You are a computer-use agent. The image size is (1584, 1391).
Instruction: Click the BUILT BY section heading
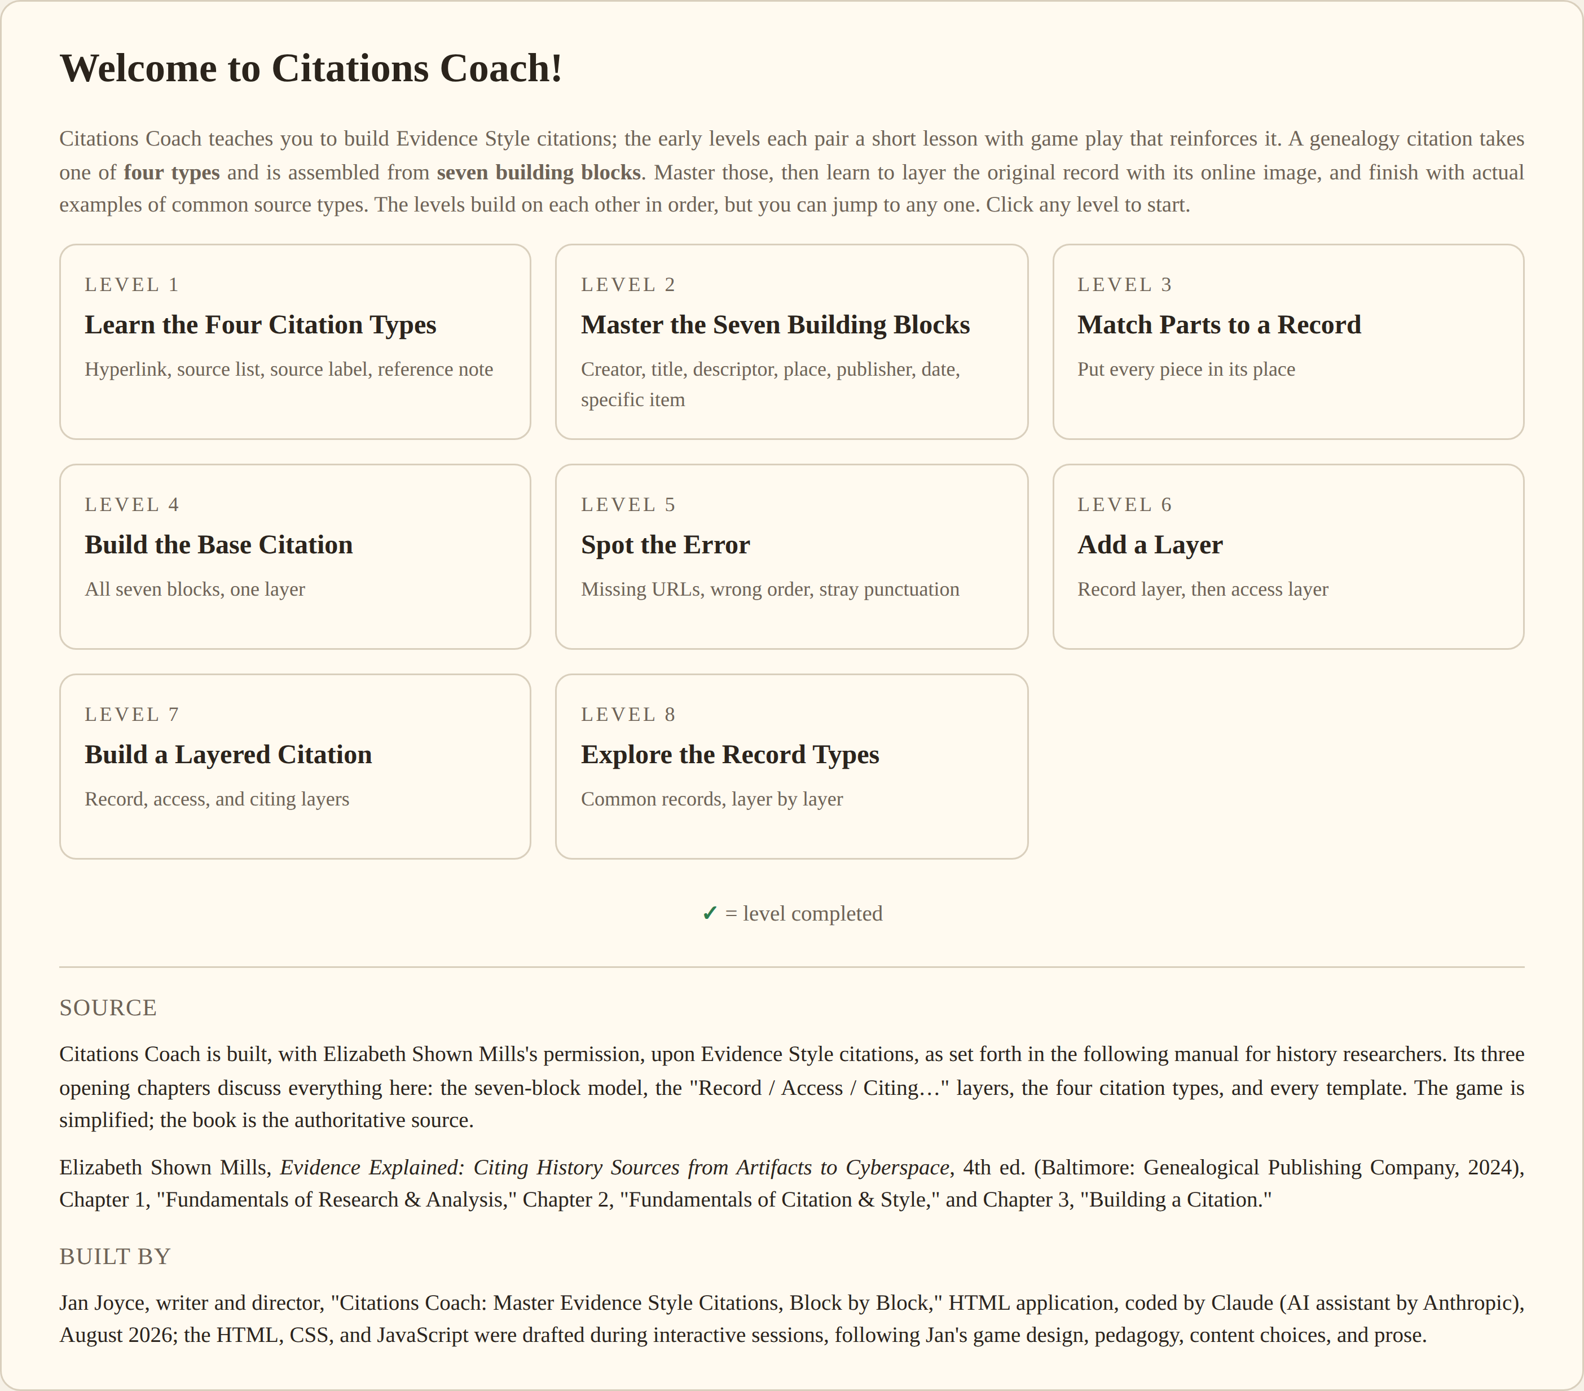click(115, 1256)
